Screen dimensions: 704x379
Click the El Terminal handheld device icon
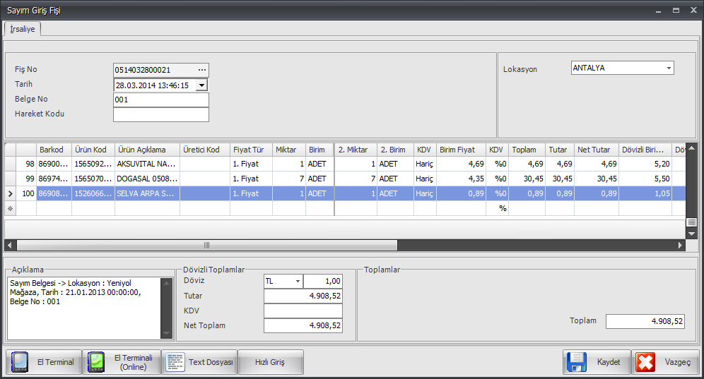click(x=20, y=362)
